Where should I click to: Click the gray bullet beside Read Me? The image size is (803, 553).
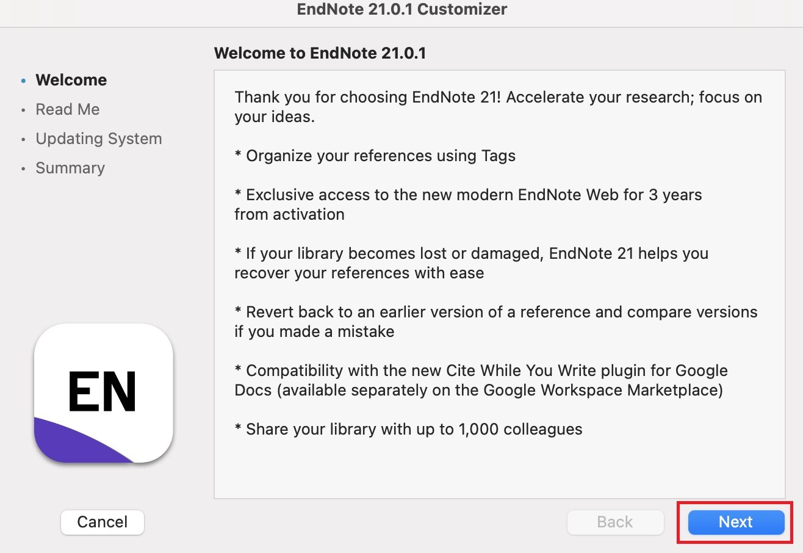pyautogui.click(x=23, y=110)
